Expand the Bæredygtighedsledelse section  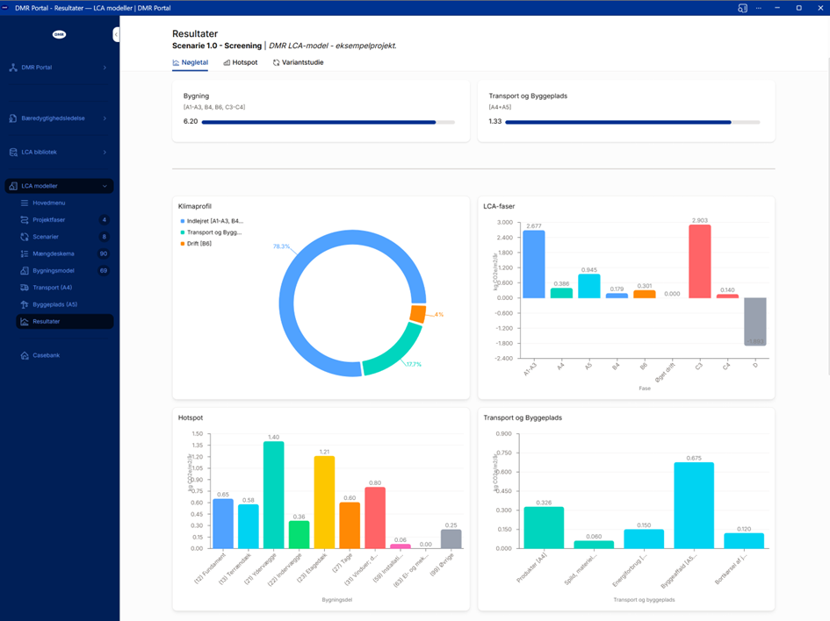coord(59,118)
